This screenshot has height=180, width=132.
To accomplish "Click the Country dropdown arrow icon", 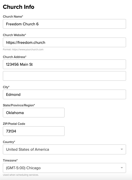I will click(x=122, y=149).
